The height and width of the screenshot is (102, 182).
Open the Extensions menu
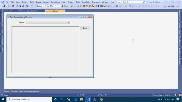[x=96, y=2]
